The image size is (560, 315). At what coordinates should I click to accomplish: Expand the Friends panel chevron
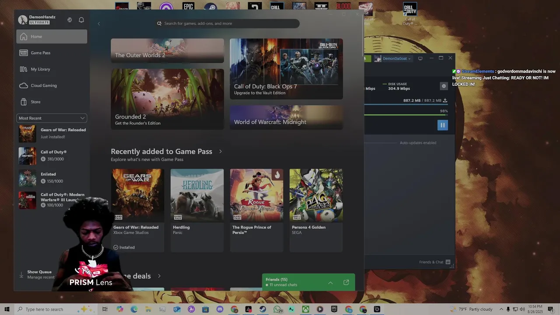point(330,283)
